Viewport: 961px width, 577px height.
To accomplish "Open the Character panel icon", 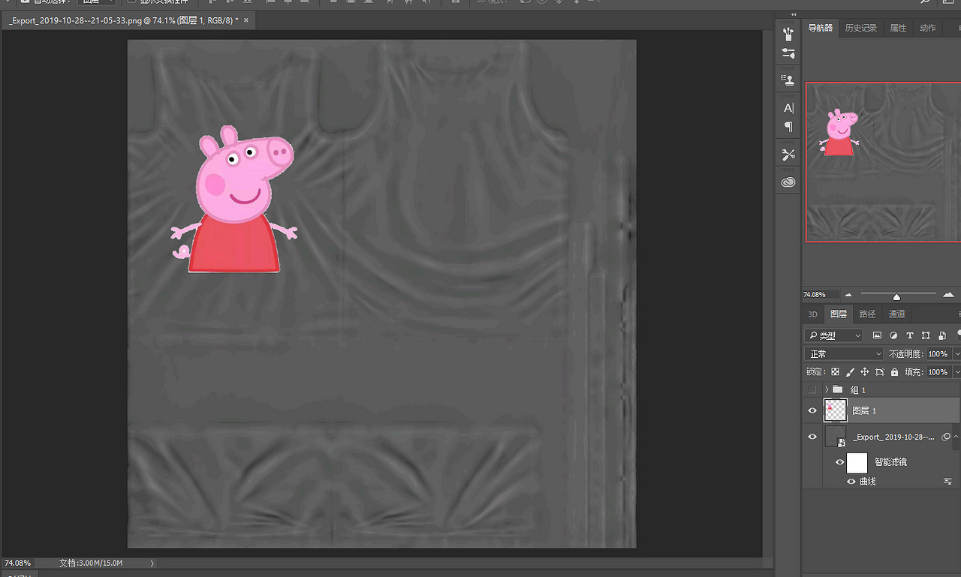I will tap(788, 108).
